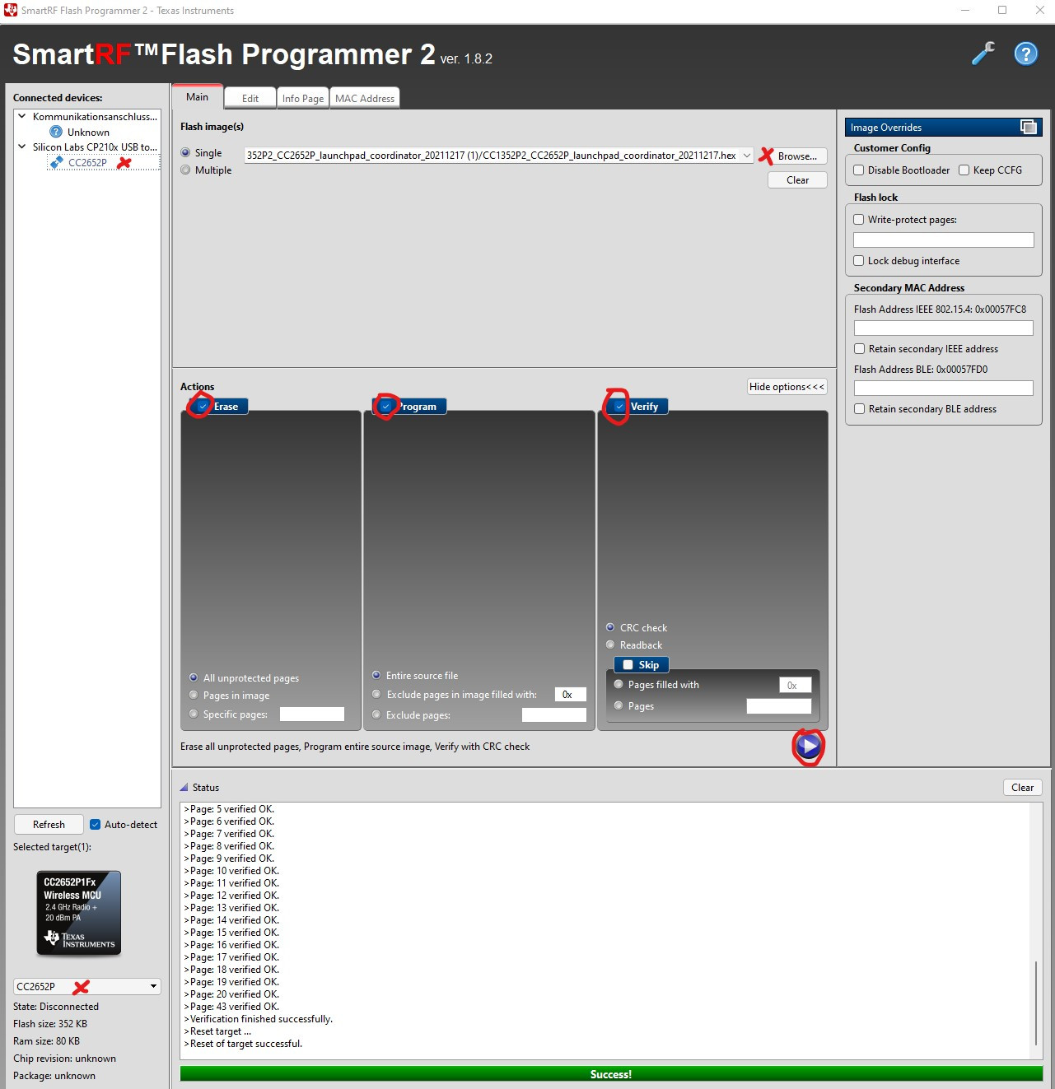Viewport: 1055px width, 1089px height.
Task: Choose All unprotected pages for Erase
Action: pyautogui.click(x=194, y=678)
